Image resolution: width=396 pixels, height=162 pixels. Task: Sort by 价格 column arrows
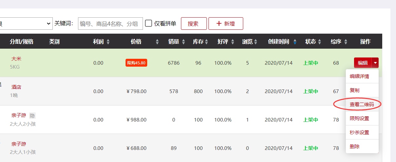(157, 42)
